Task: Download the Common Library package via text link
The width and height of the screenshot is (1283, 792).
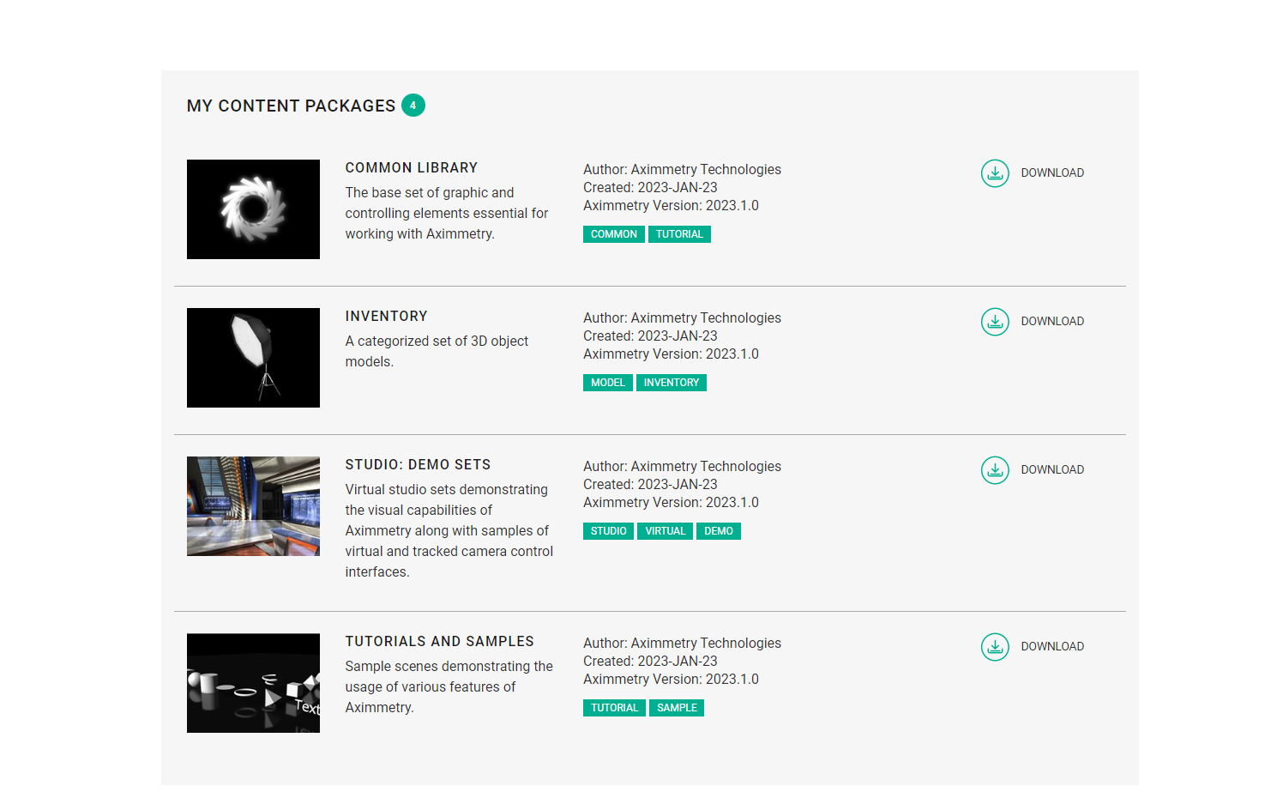Action: click(x=1052, y=172)
